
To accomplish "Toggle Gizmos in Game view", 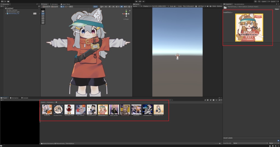I will coord(219,6).
